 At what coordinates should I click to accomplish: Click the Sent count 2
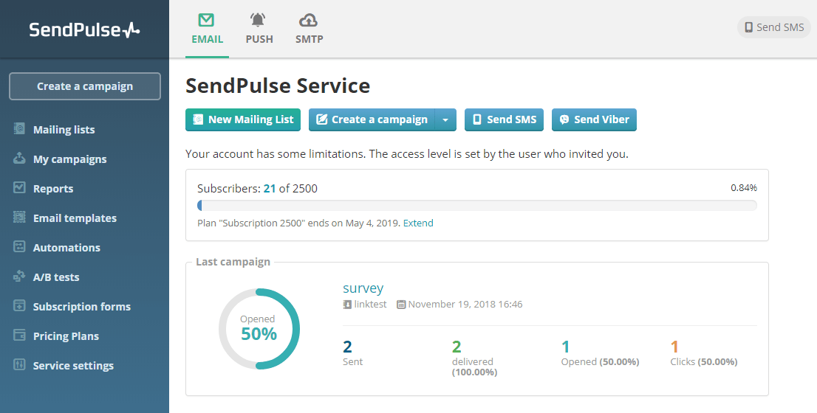347,347
